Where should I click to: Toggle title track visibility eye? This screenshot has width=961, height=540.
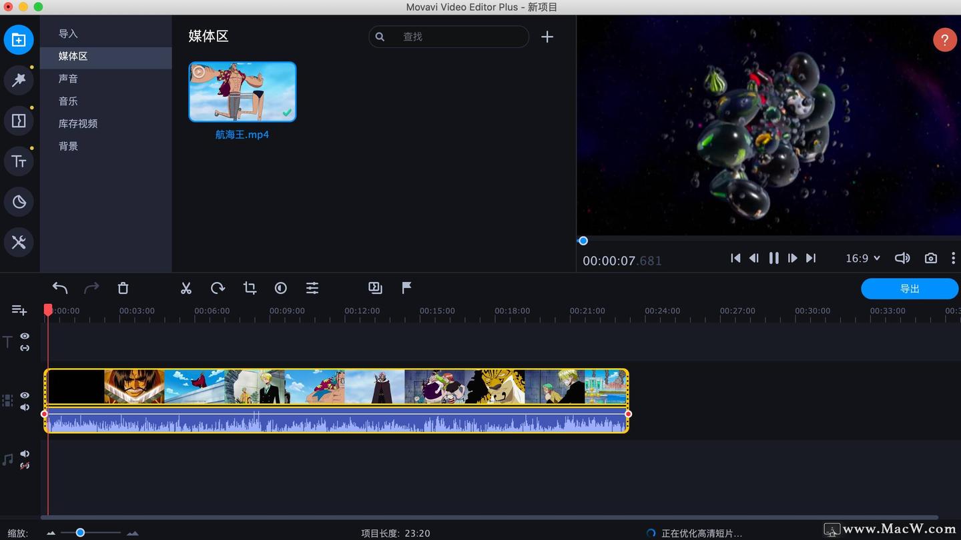[25, 337]
